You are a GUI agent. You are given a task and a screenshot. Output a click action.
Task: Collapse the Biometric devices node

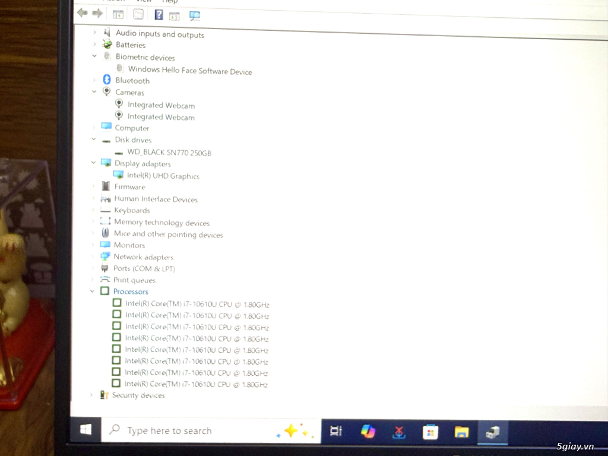(x=94, y=56)
